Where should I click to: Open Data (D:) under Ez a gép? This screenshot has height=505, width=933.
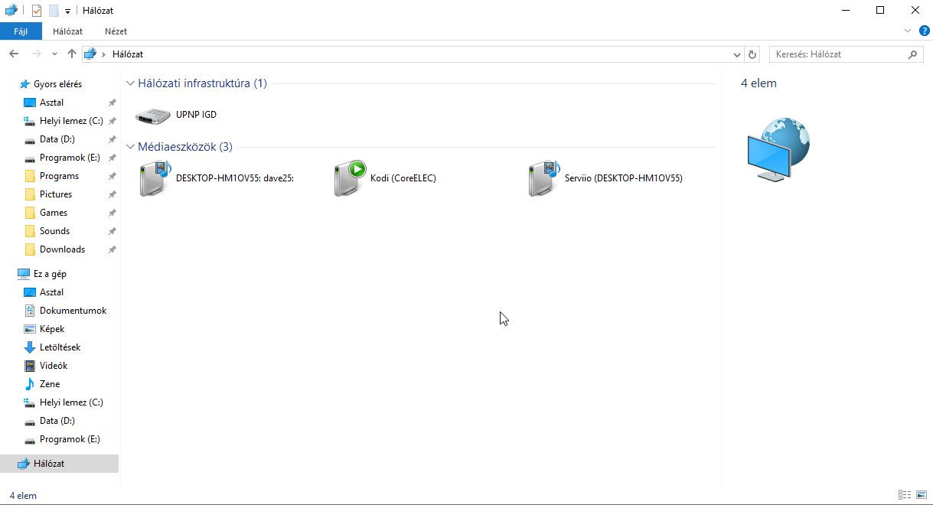coord(57,421)
